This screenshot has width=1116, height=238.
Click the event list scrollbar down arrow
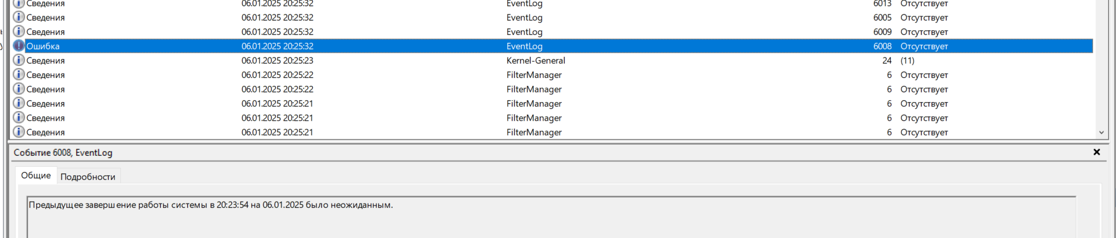pos(1101,132)
